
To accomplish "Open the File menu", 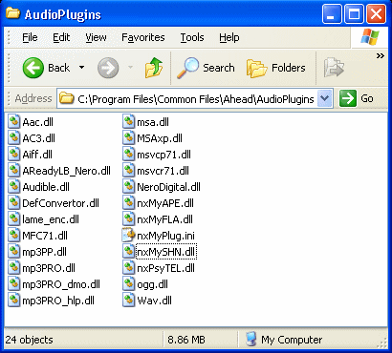I will tap(30, 37).
